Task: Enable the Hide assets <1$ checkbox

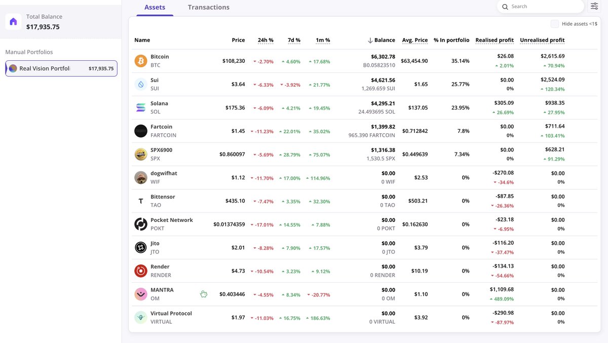Action: (555, 24)
